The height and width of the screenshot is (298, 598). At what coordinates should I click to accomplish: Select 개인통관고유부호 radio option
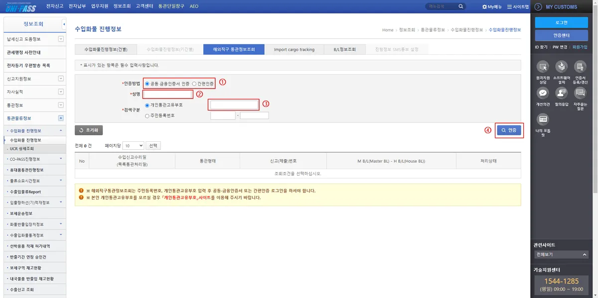pyautogui.click(x=147, y=105)
